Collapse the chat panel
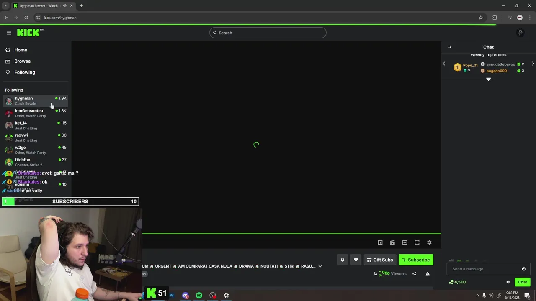The image size is (536, 301). 449,47
